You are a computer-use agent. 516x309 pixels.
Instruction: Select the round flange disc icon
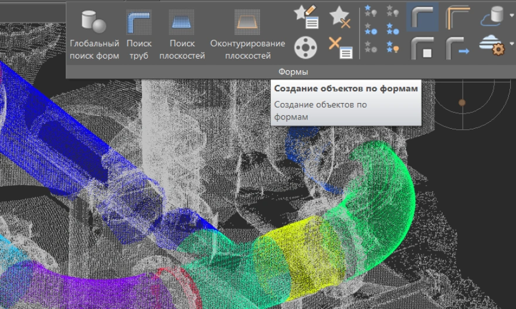pos(305,47)
